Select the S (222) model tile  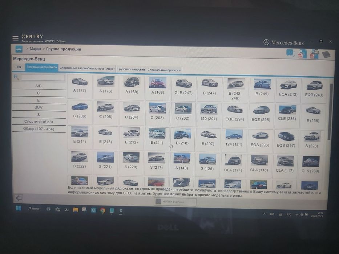(x=79, y=162)
